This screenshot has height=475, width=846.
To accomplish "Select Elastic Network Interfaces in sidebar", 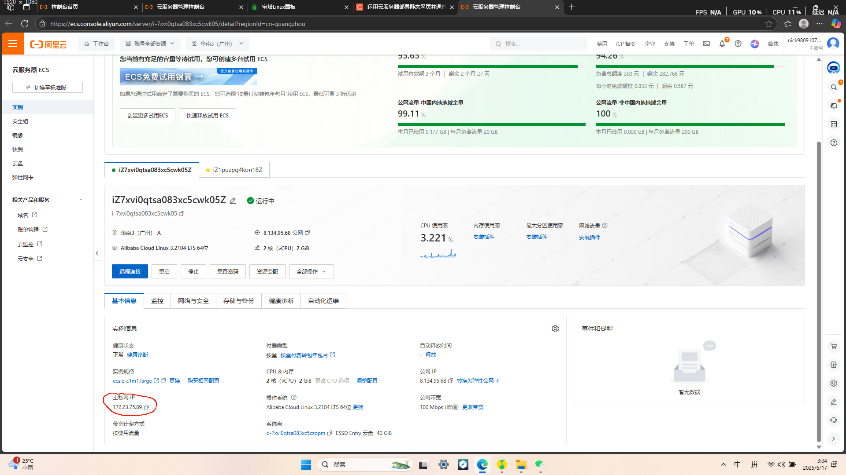I will click(23, 178).
